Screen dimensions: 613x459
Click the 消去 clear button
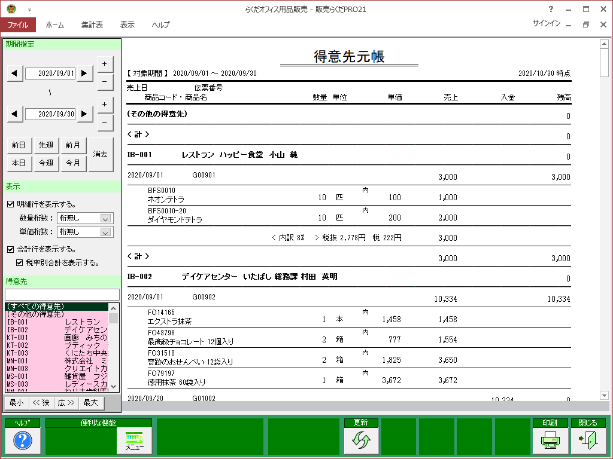[101, 154]
